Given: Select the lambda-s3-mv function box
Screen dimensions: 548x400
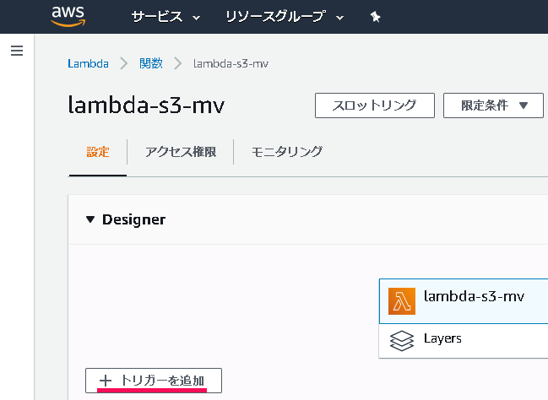Looking at the screenshot, I should pos(464,301).
